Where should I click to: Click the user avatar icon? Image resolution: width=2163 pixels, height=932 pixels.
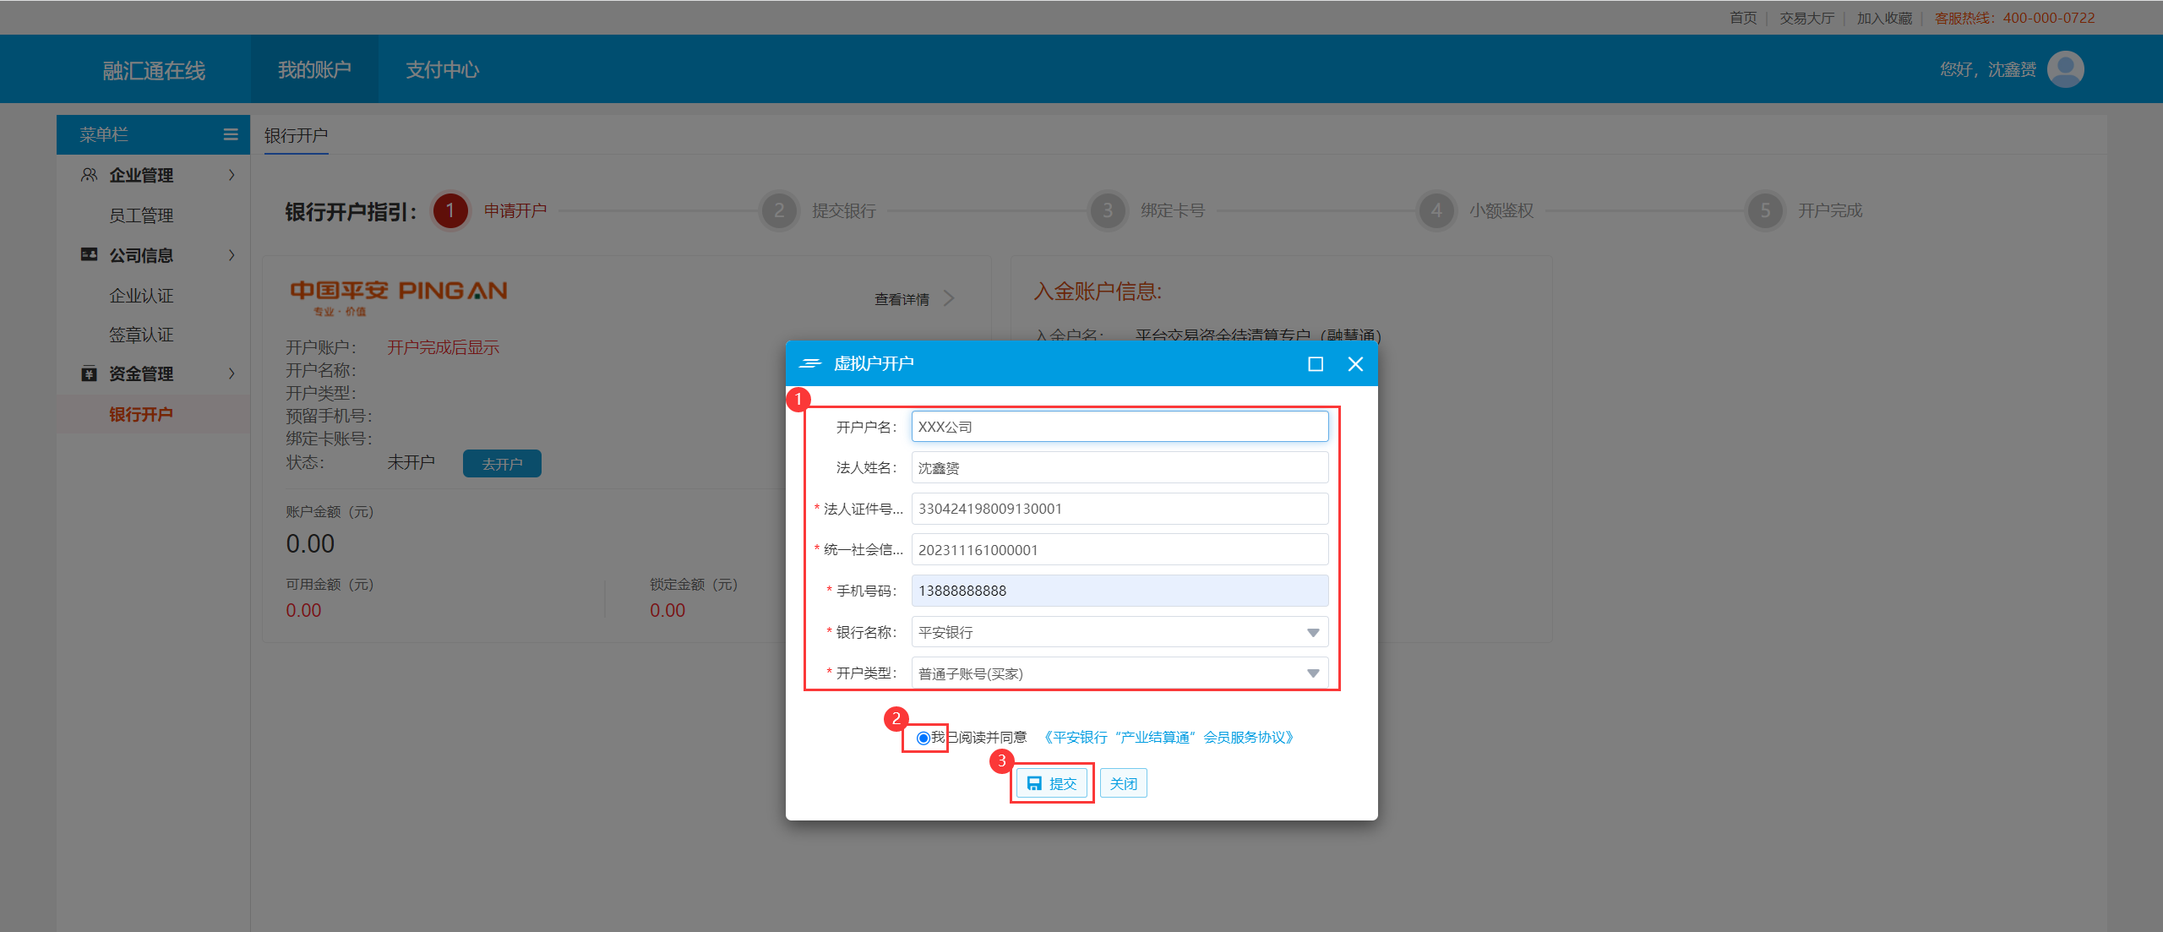[x=2065, y=69]
